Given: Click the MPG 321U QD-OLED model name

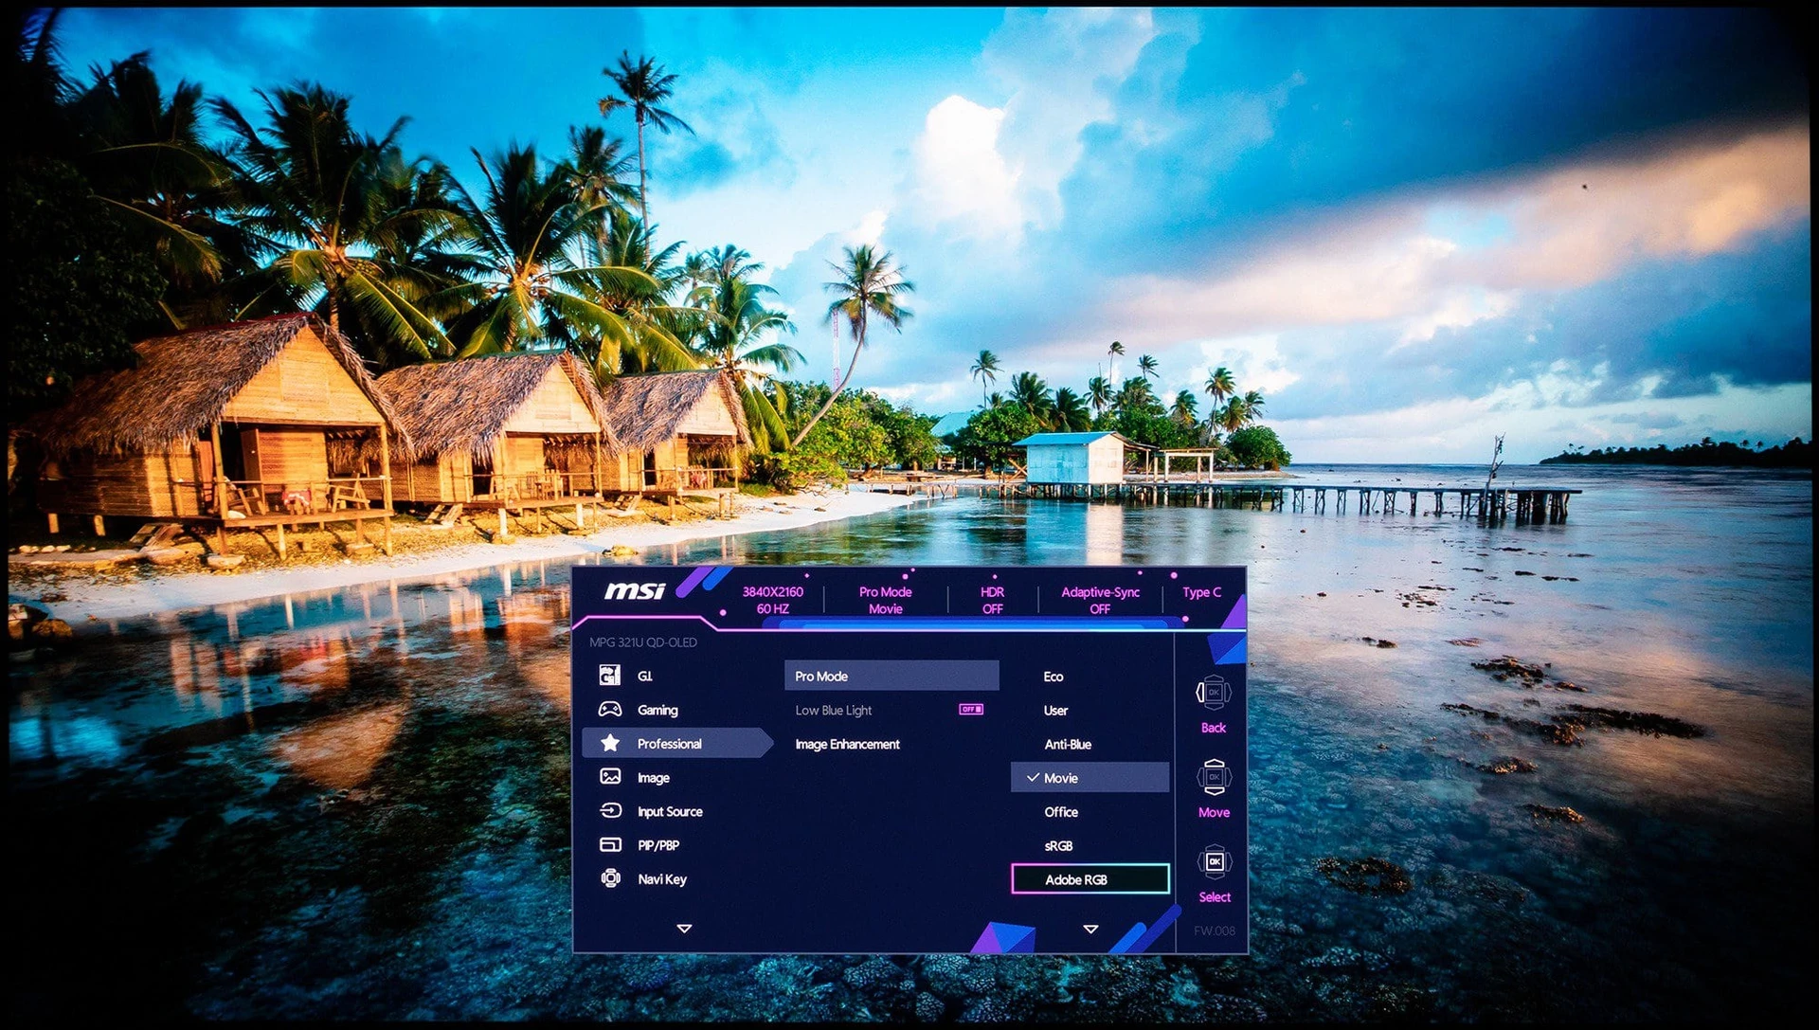Looking at the screenshot, I should pos(643,641).
